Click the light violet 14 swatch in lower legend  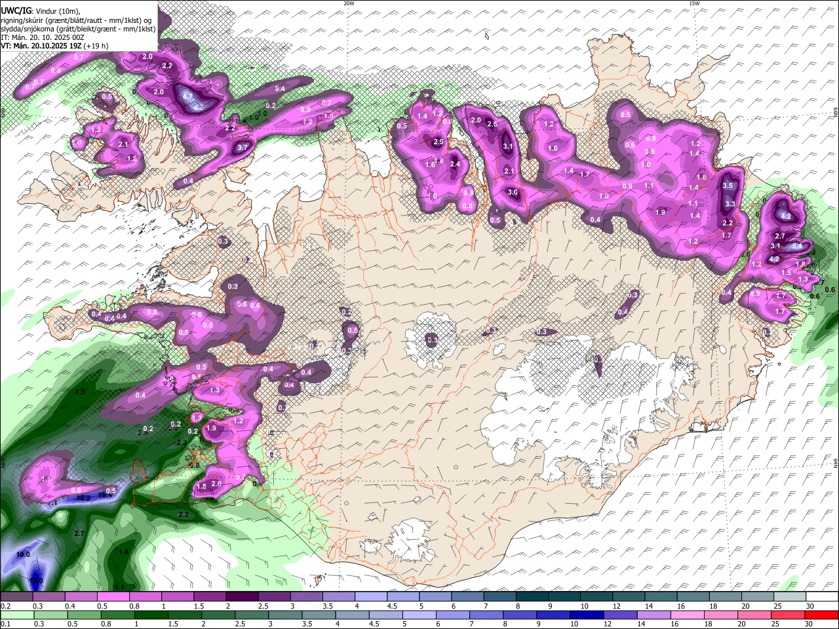click(654, 615)
